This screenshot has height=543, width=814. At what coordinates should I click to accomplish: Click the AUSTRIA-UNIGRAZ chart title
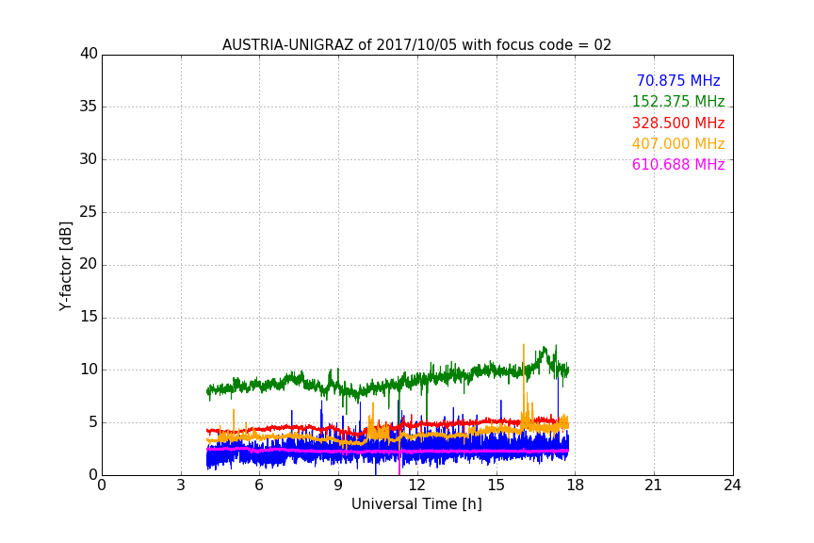pos(416,44)
